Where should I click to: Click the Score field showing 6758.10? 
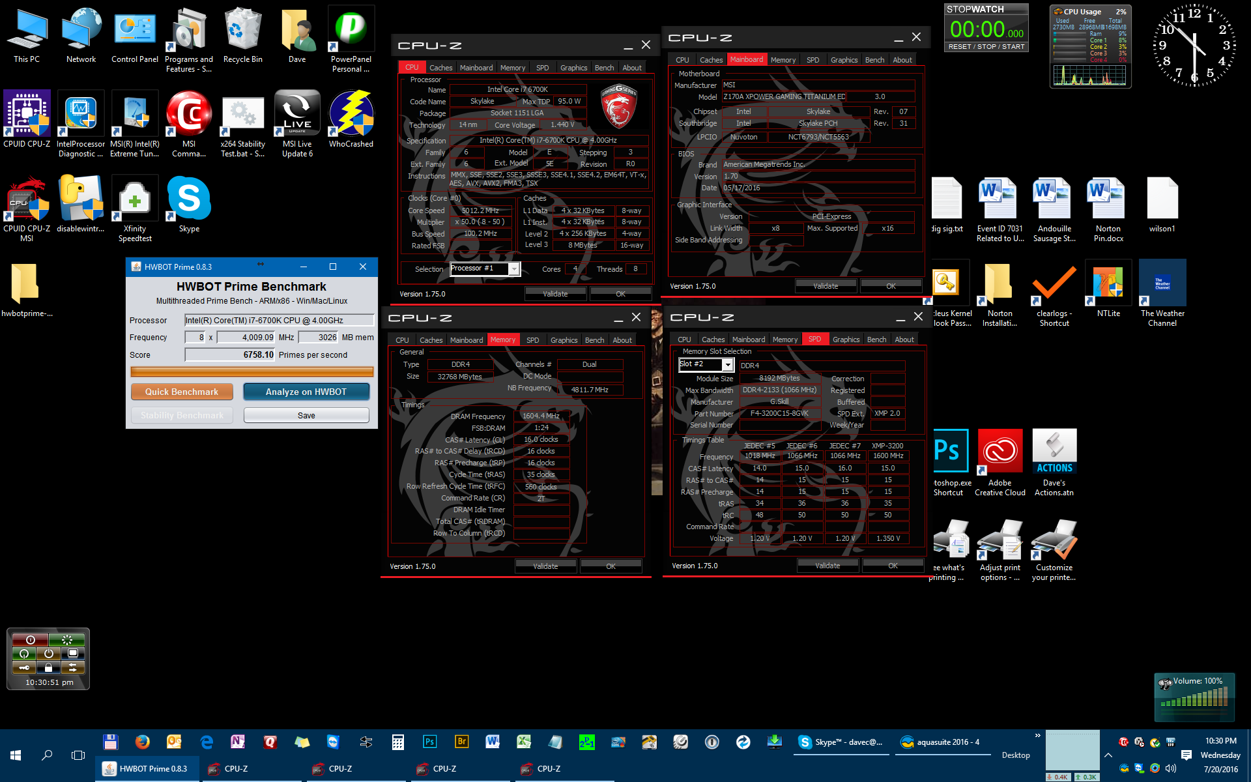(230, 355)
